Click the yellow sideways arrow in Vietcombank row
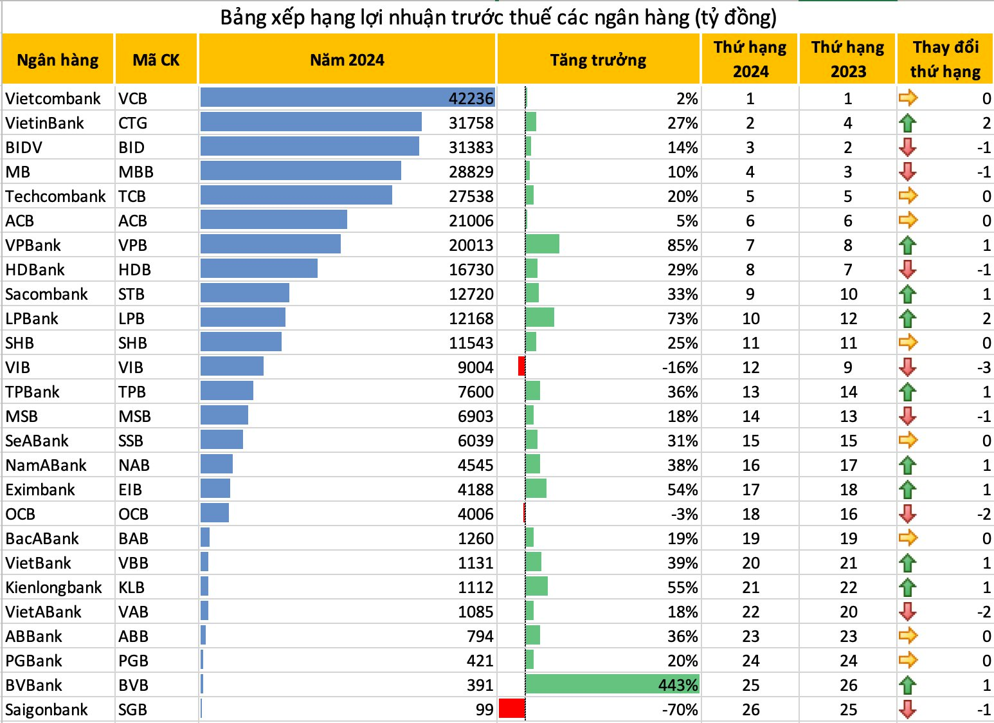 tap(907, 98)
